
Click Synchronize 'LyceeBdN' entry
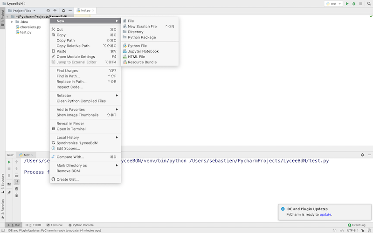pyautogui.click(x=85, y=143)
